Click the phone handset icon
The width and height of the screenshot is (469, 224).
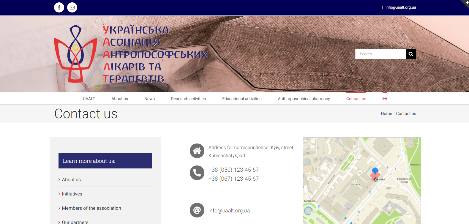[x=197, y=173]
